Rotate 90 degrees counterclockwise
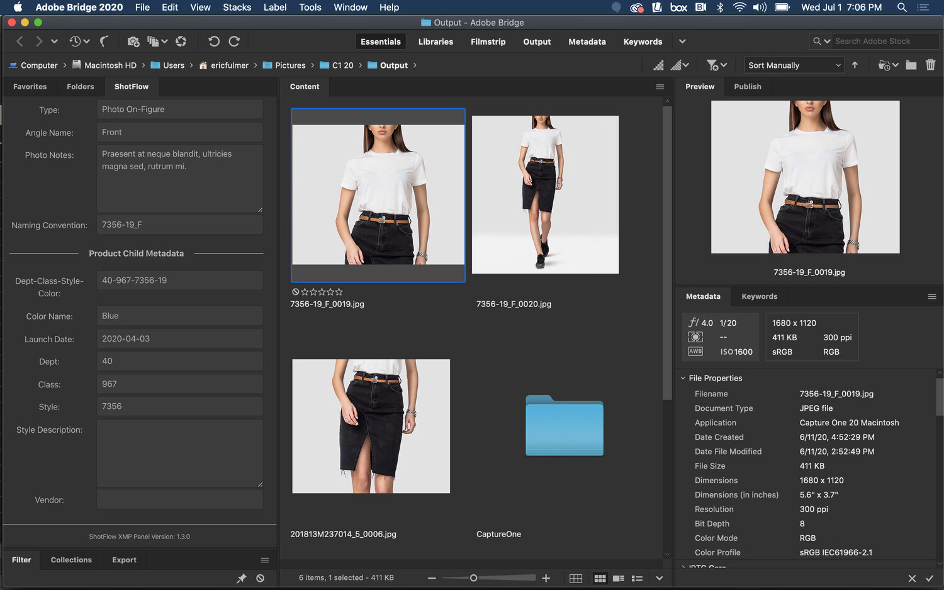This screenshot has width=944, height=590. click(x=214, y=42)
